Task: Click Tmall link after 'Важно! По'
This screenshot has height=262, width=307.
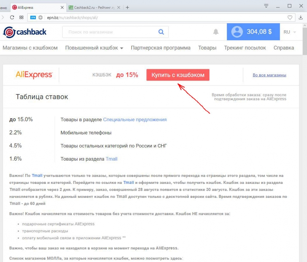Action: pyautogui.click(x=37, y=175)
